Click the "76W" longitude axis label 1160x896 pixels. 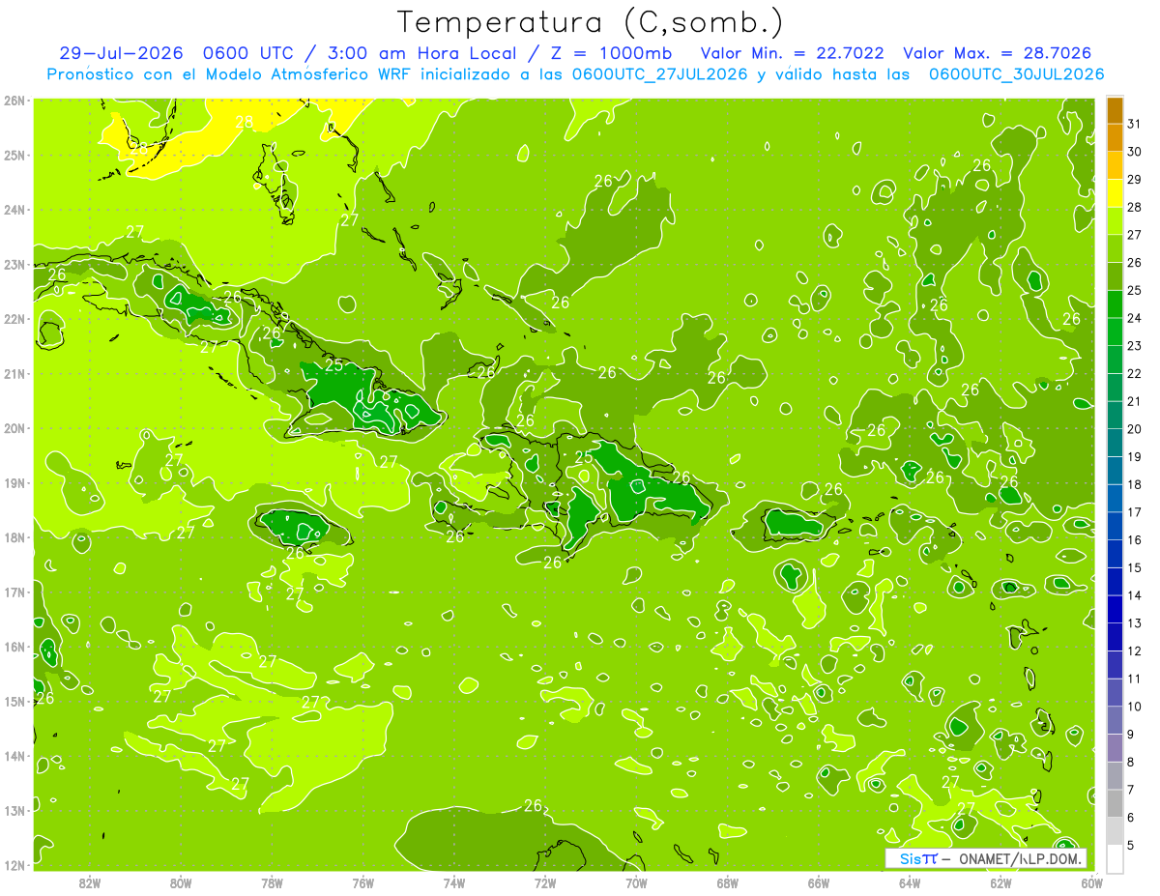click(x=363, y=883)
